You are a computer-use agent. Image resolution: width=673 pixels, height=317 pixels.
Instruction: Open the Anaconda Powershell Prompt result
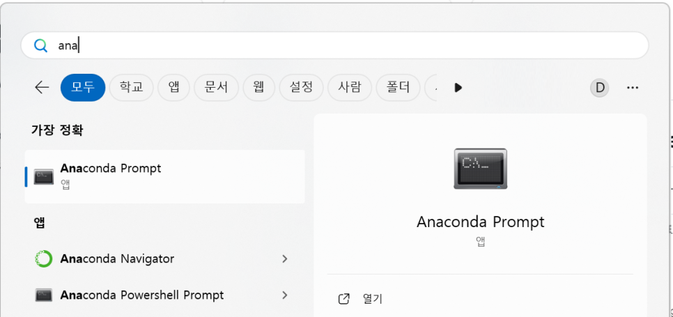point(165,295)
